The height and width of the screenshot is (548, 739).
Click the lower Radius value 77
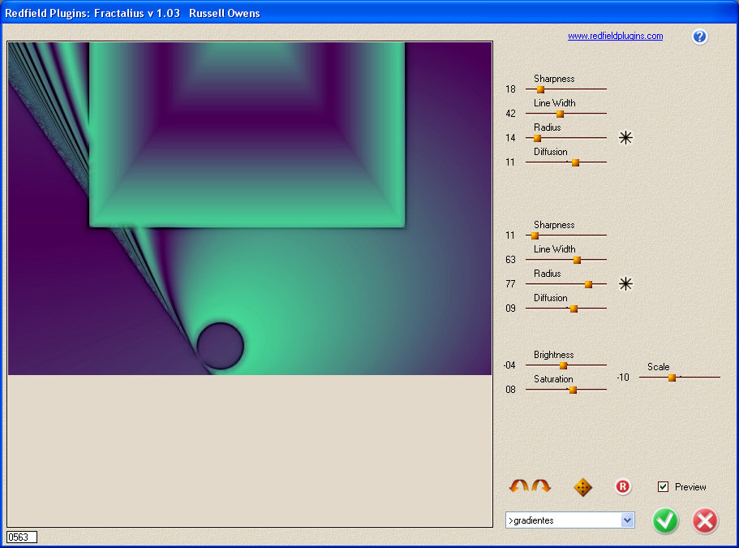pos(510,284)
